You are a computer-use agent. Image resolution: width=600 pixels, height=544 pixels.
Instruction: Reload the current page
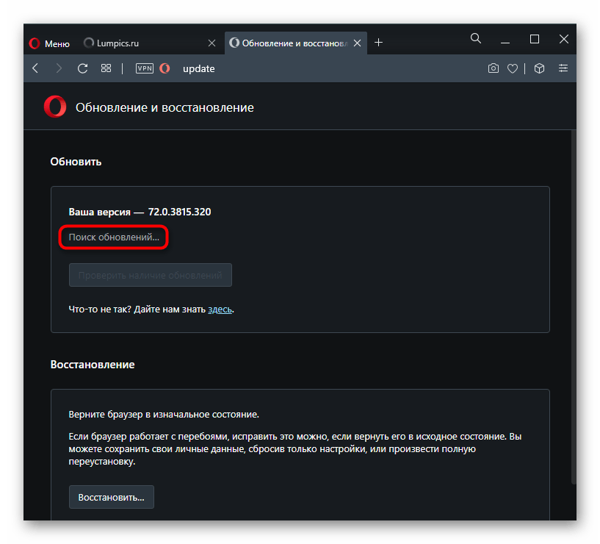coord(82,68)
